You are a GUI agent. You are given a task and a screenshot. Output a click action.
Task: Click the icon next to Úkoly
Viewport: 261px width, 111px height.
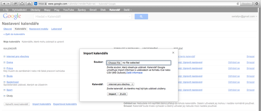pos(4,96)
